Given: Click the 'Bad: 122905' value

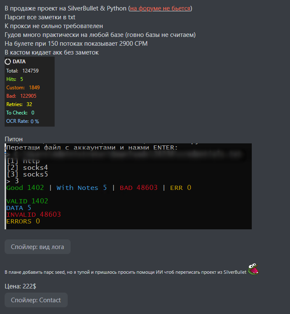Looking at the screenshot, I should coord(21,96).
